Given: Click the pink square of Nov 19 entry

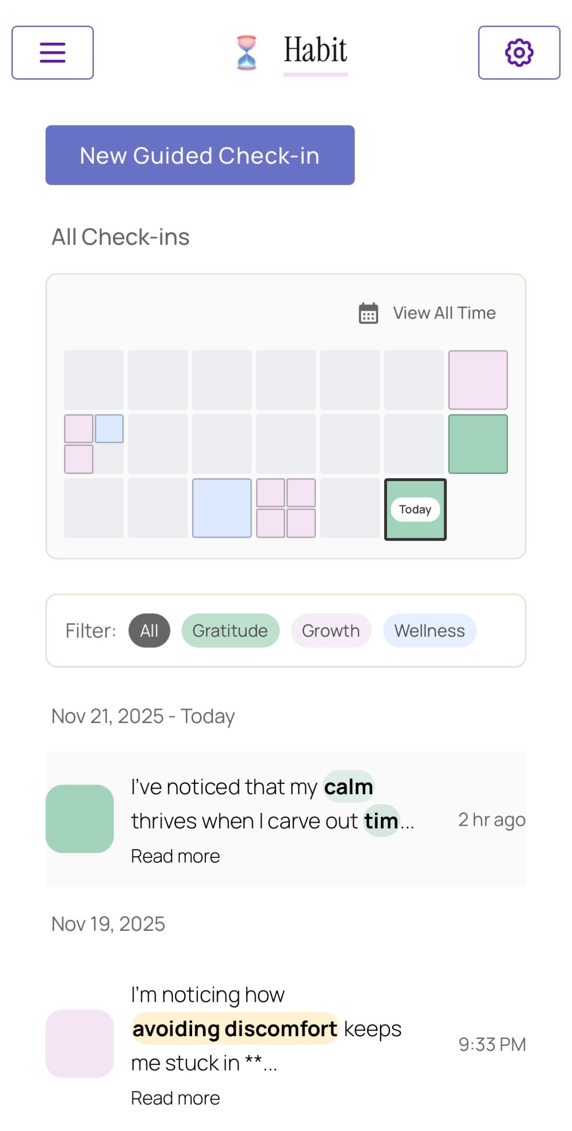Looking at the screenshot, I should coord(80,1043).
